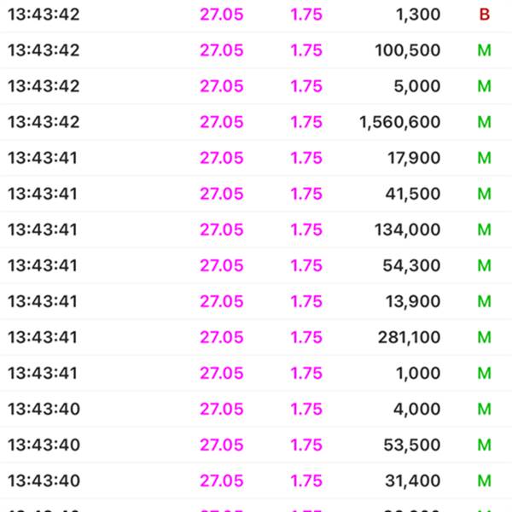
Task: Select the 53,500 volume trade row
Action: (x=256, y=445)
